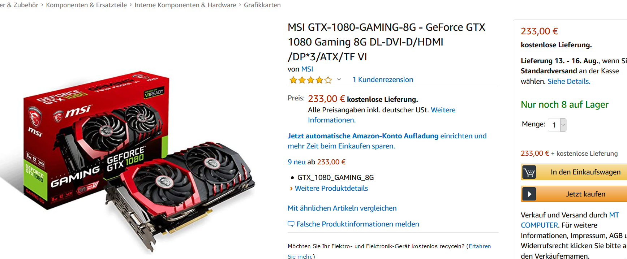Open the MSI brand link

pos(307,69)
